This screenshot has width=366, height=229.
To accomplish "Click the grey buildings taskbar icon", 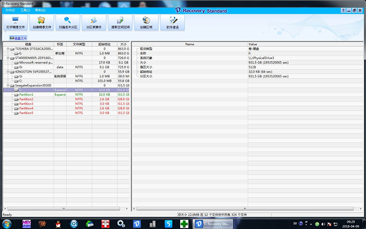I will [153, 224].
